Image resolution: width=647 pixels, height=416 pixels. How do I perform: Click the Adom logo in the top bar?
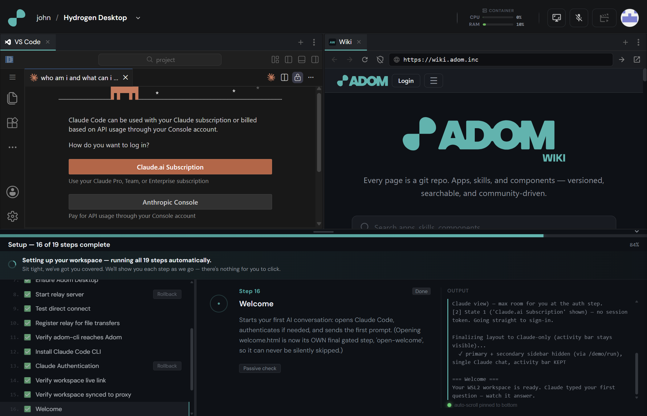click(17, 18)
